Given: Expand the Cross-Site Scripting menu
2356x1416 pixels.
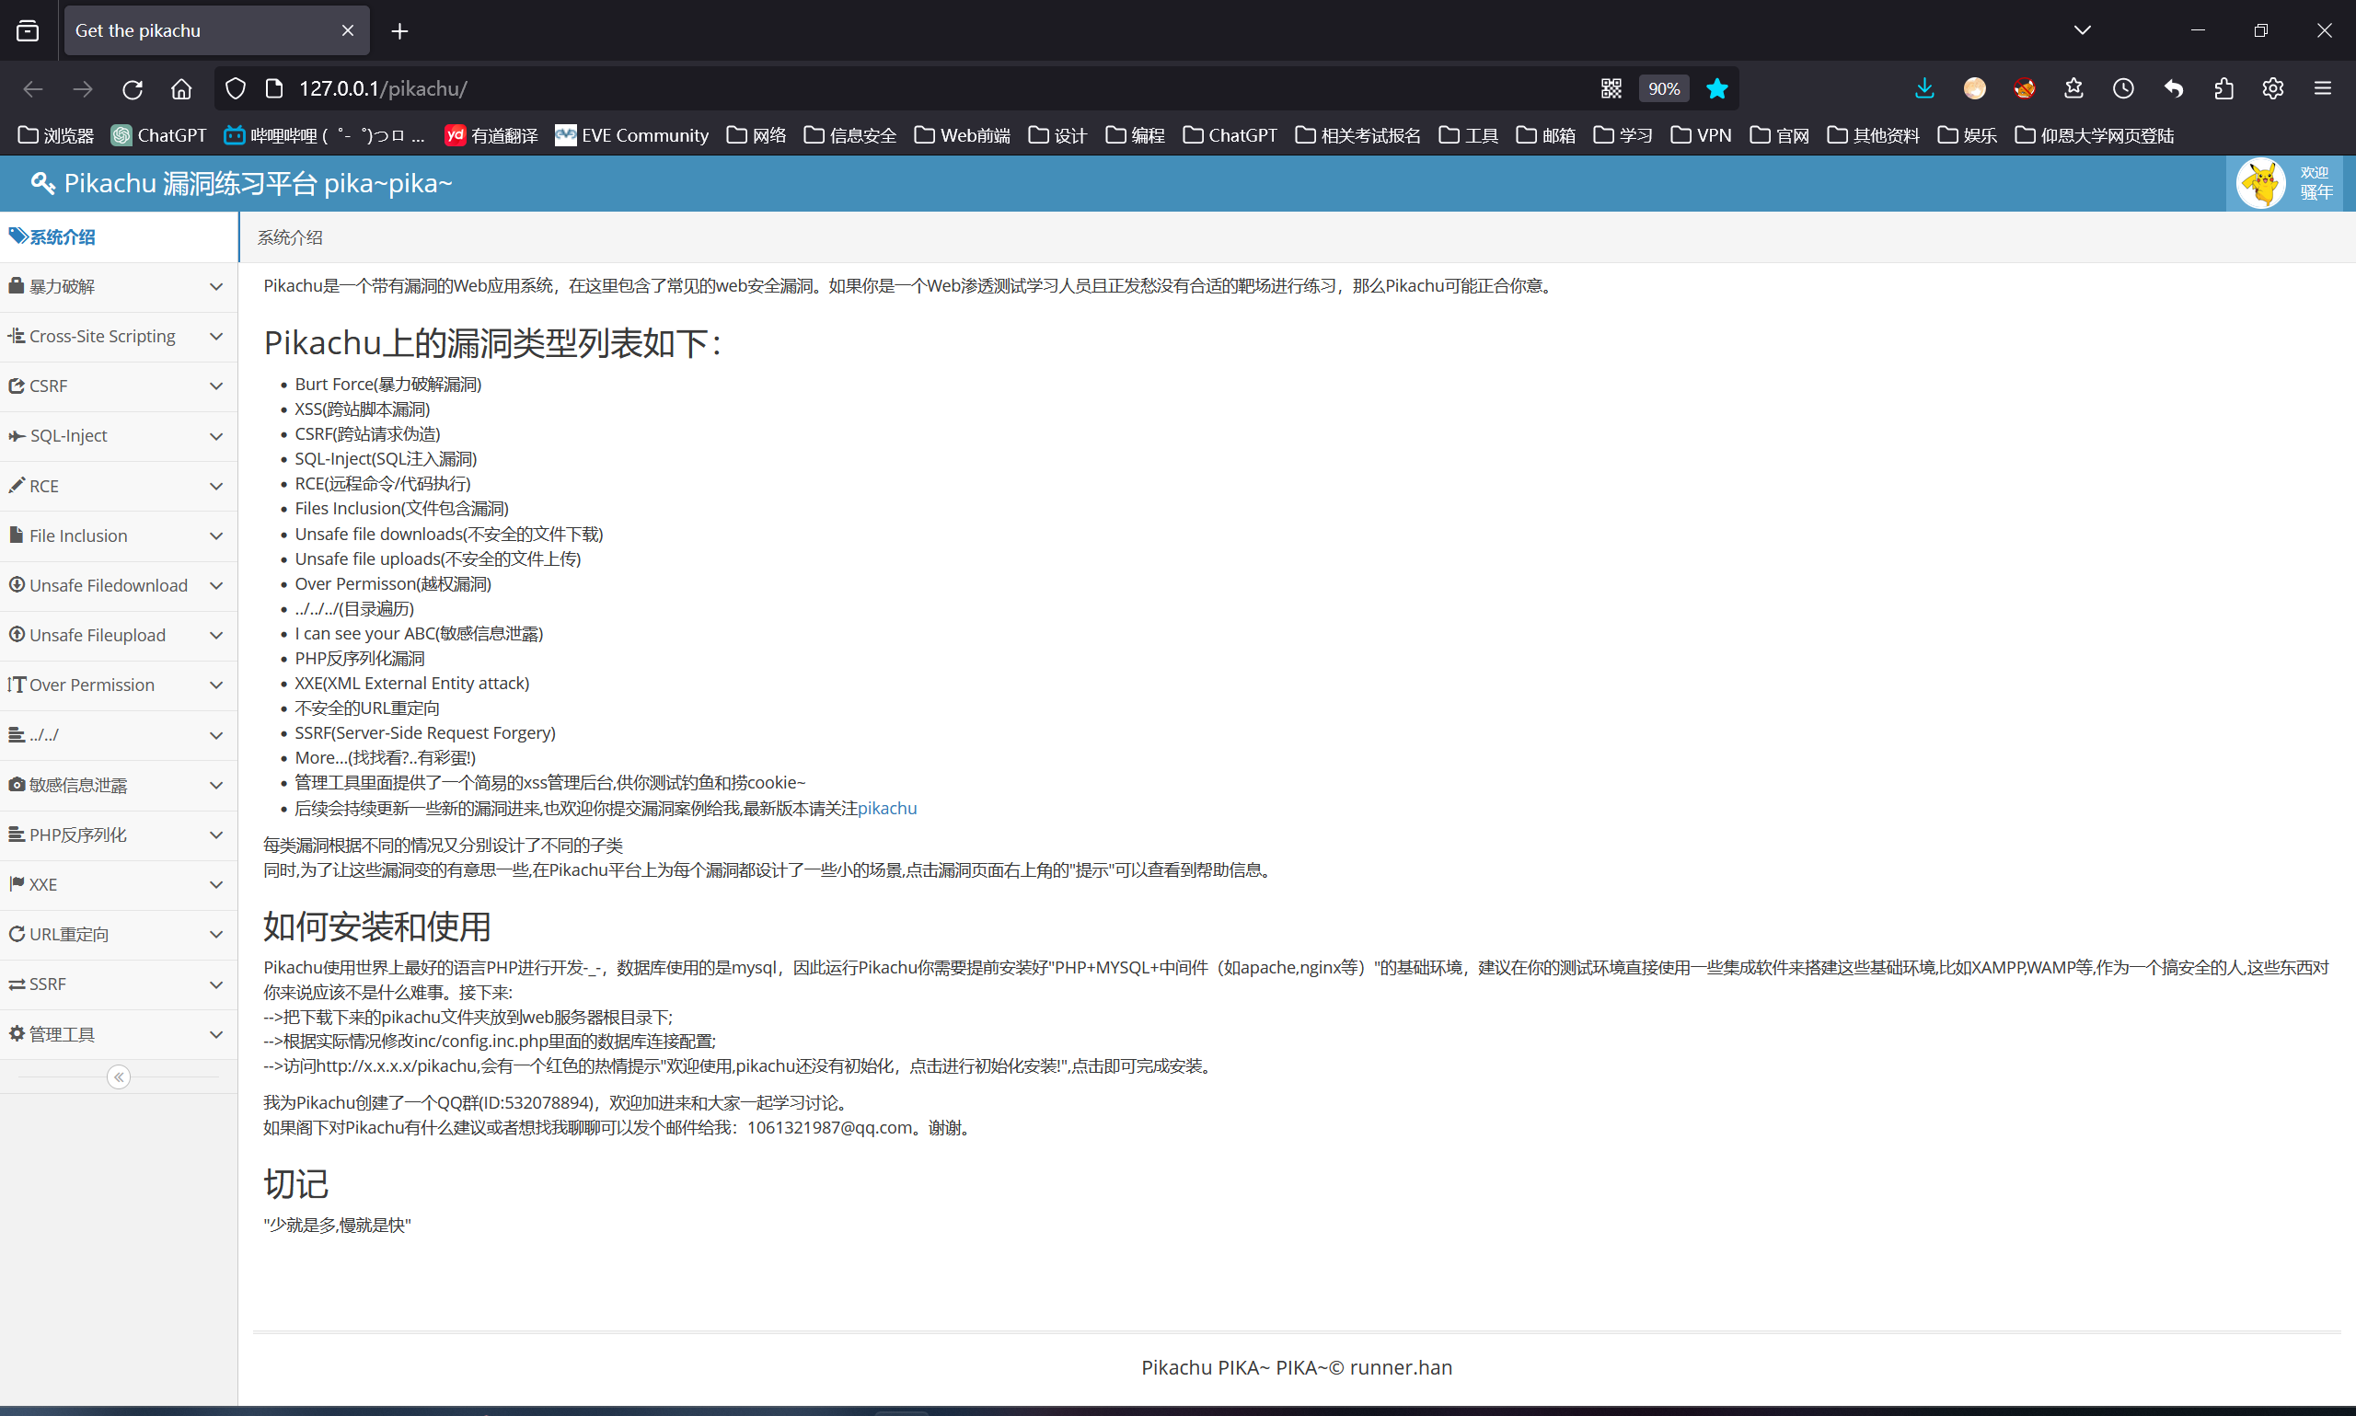Looking at the screenshot, I should tap(119, 336).
